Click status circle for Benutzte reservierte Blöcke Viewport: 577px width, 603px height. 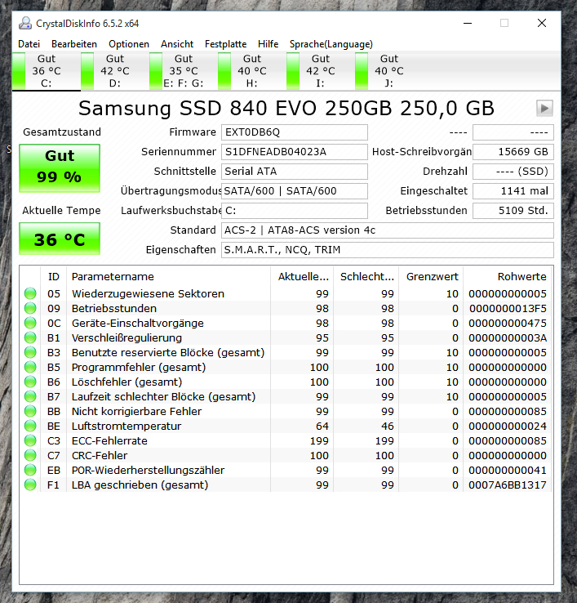30,353
